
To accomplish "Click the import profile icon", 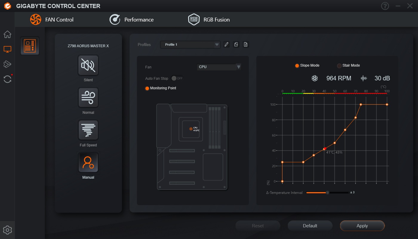I will click(x=246, y=45).
